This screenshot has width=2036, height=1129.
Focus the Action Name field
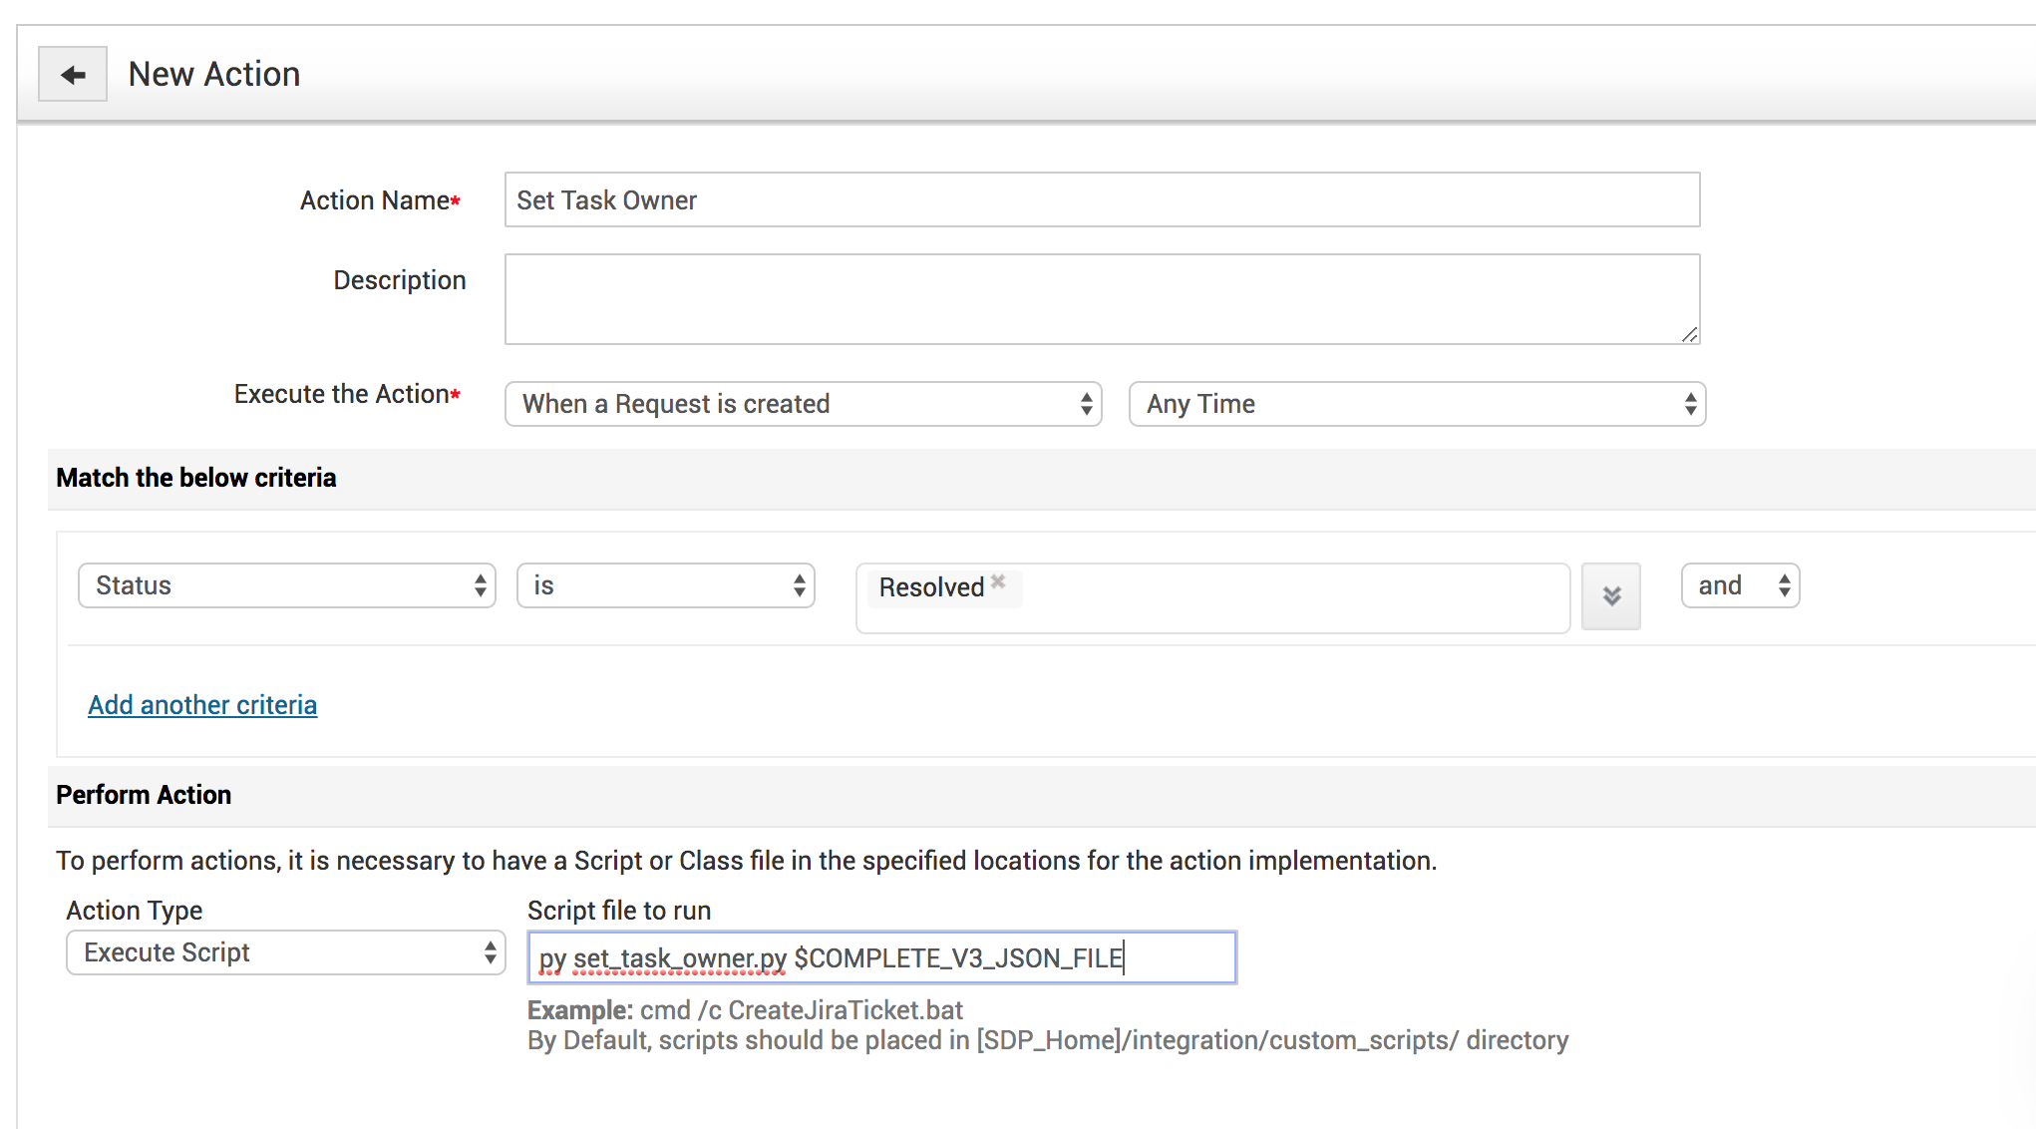click(x=1102, y=200)
